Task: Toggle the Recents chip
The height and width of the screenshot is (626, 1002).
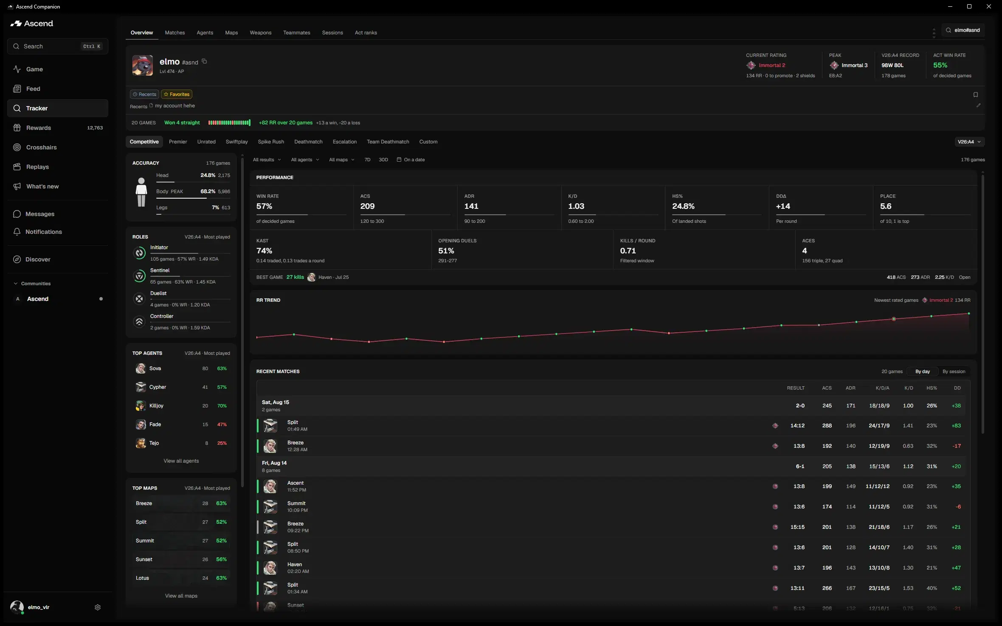Action: pos(144,94)
